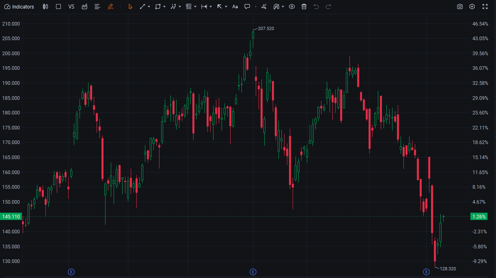This screenshot has height=278, width=496.
Task: Click the 130.000 price axis label
Action: click(11, 261)
